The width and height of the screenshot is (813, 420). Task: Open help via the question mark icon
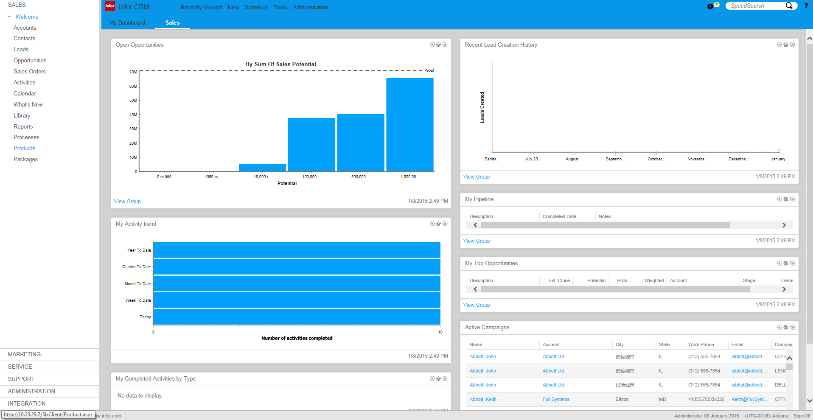pos(806,6)
